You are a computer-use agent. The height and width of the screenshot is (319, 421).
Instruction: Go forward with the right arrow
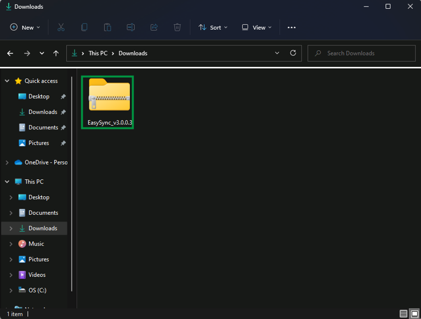[27, 53]
